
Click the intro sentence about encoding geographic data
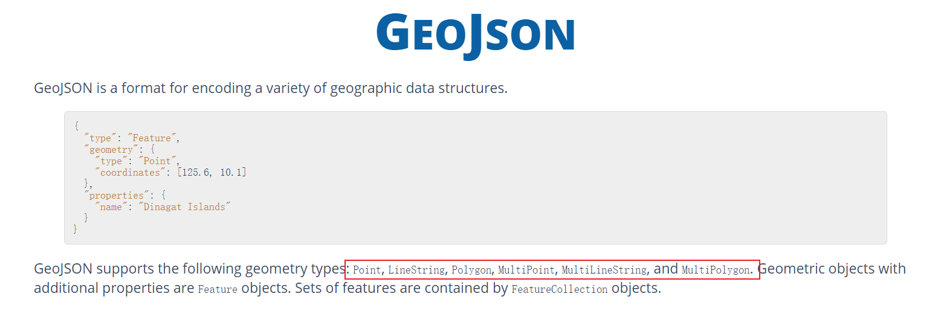pyautogui.click(x=271, y=88)
